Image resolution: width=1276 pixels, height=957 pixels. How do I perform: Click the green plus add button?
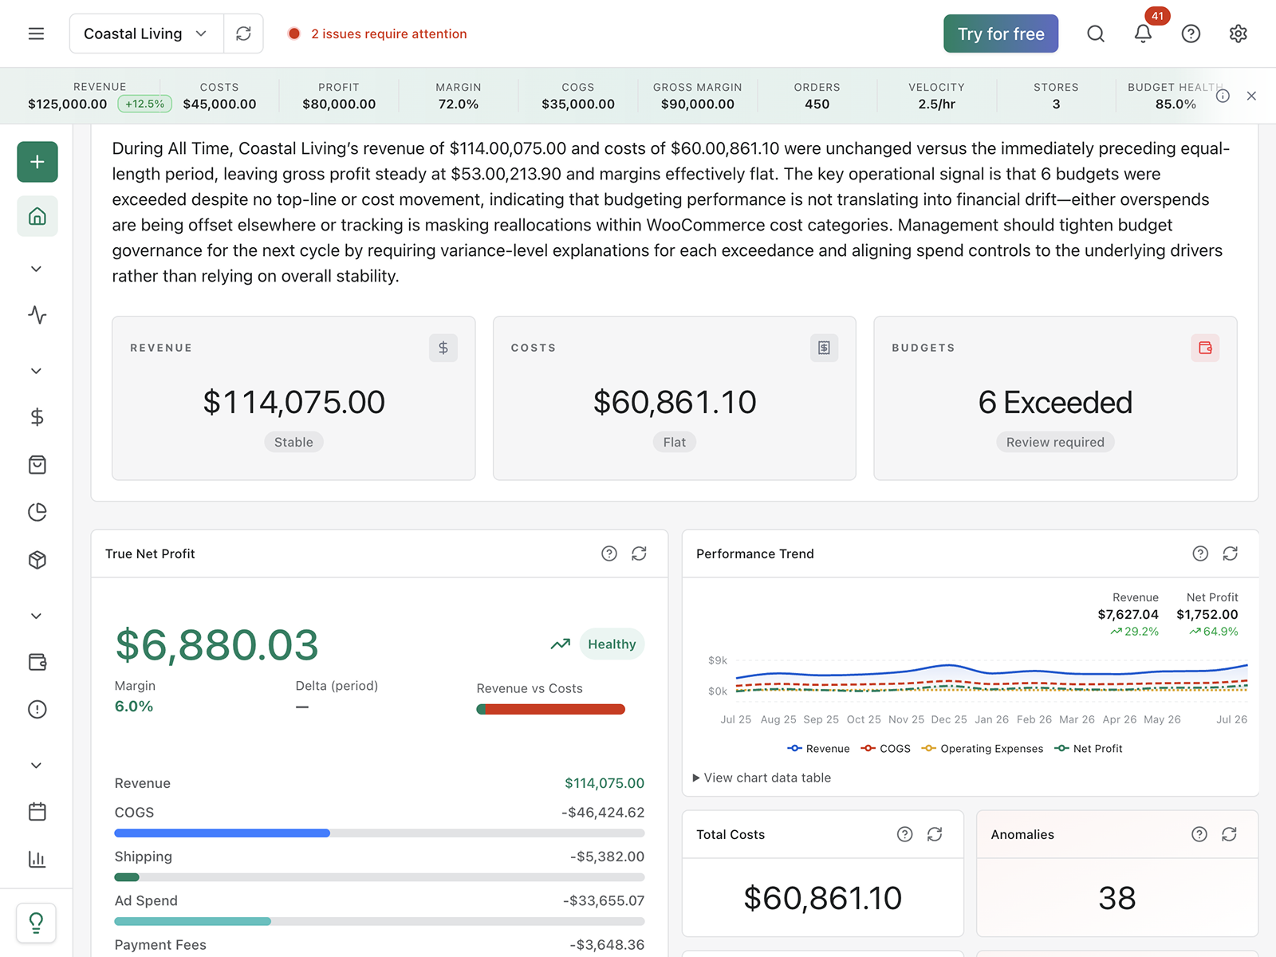click(37, 162)
